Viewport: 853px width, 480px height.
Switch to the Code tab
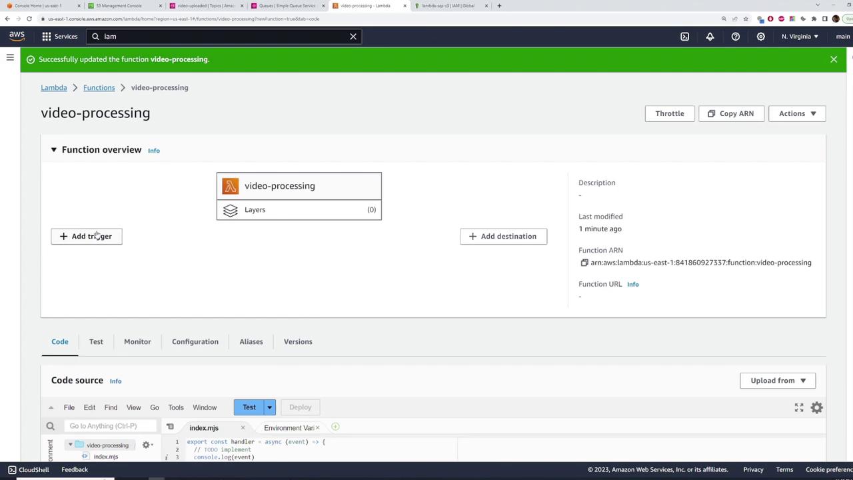pos(60,341)
